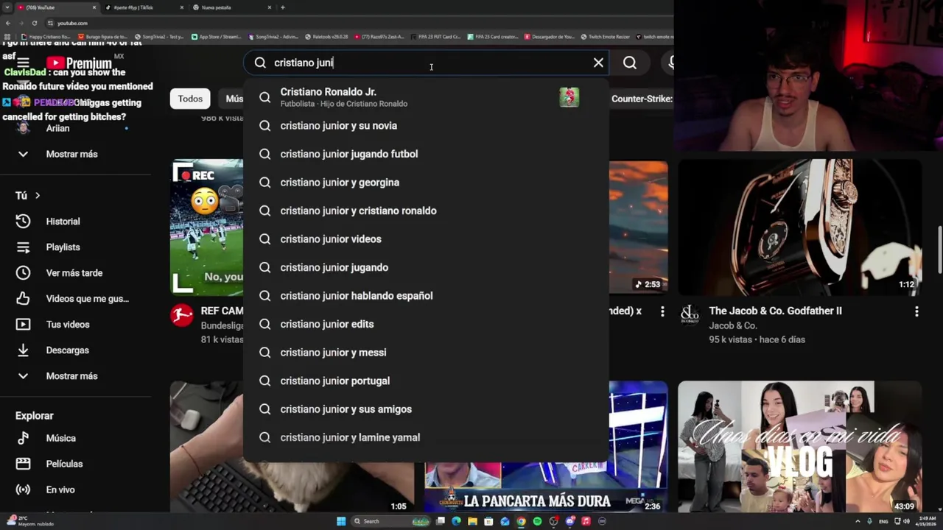Click the Jacob & Co. channel avatar

[x=690, y=315]
